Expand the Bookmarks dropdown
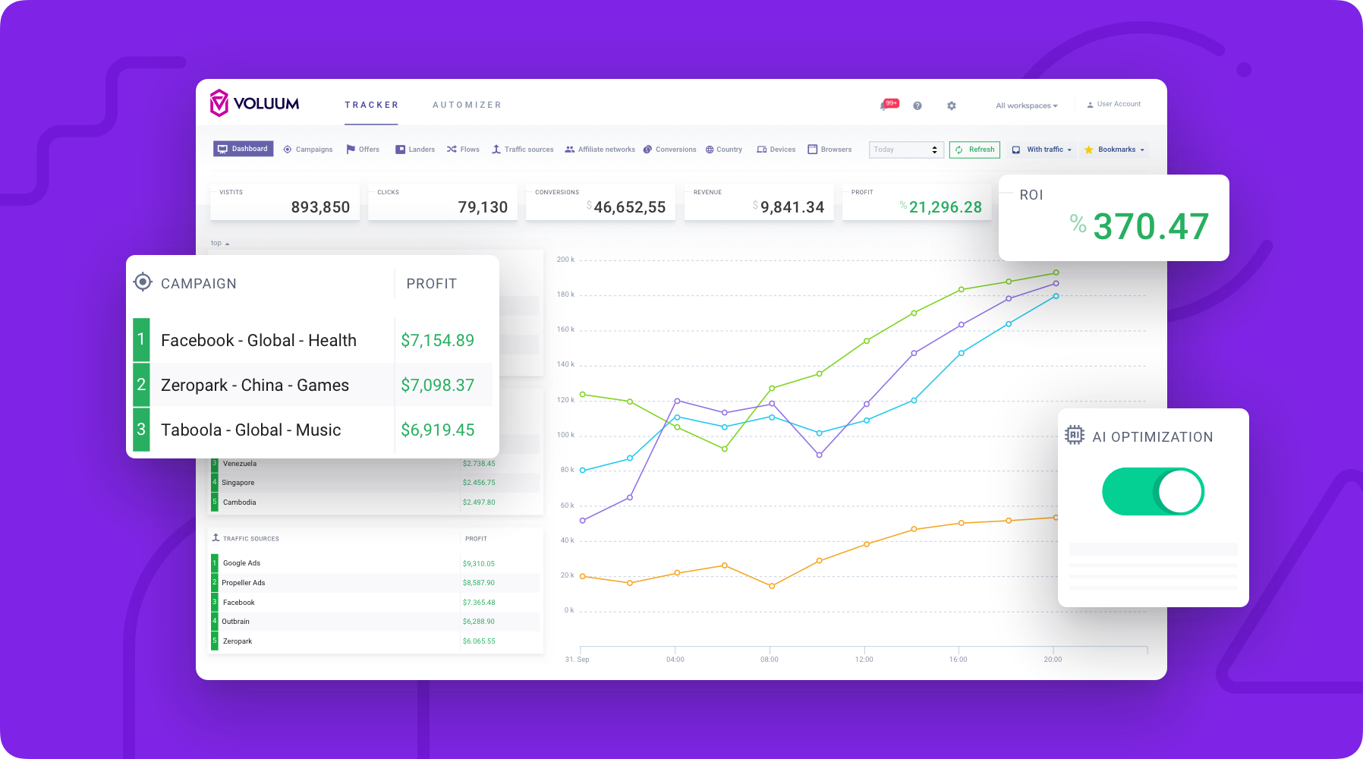The image size is (1363, 759). [1115, 150]
